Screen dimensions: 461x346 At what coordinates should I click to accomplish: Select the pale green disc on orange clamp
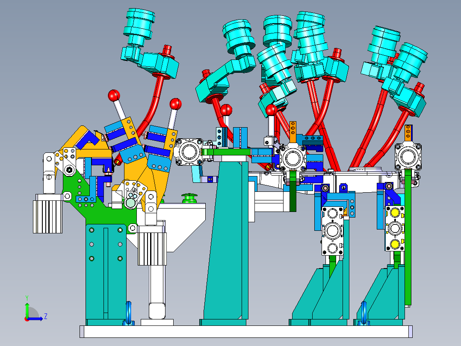(130, 203)
